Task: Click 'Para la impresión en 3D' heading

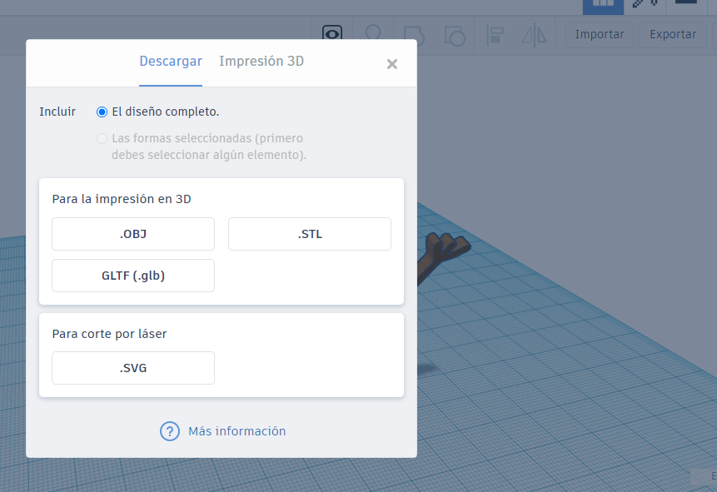Action: [x=122, y=199]
